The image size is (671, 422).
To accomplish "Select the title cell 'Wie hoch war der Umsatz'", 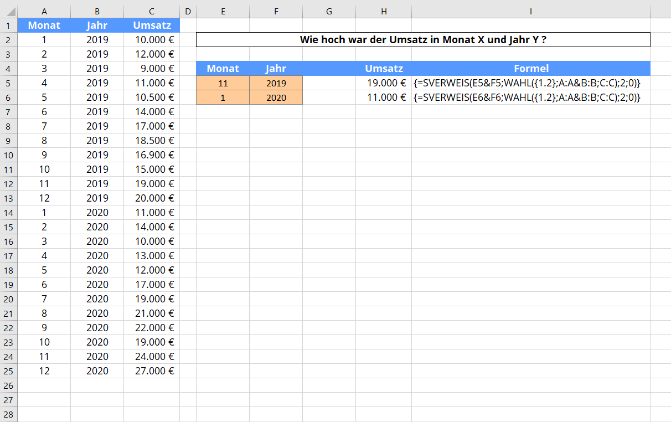I will (x=423, y=40).
